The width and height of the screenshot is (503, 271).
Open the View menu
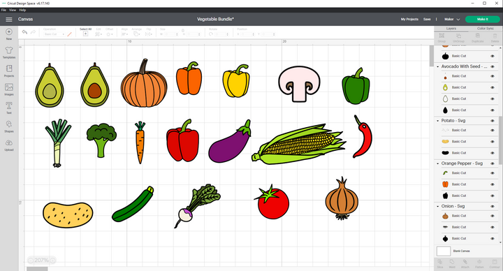pyautogui.click(x=13, y=10)
